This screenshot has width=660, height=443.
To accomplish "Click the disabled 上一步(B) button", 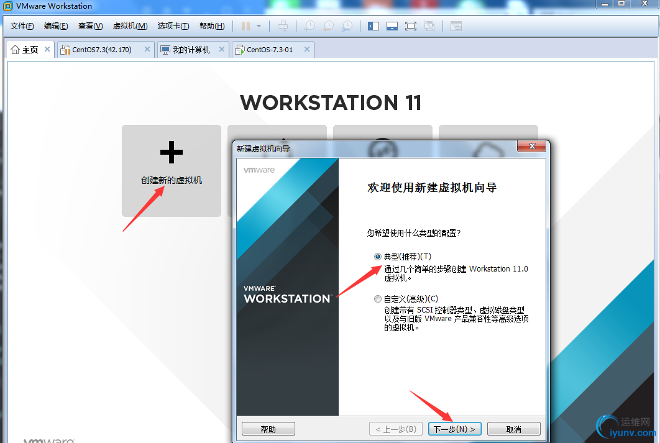I will coord(396,429).
